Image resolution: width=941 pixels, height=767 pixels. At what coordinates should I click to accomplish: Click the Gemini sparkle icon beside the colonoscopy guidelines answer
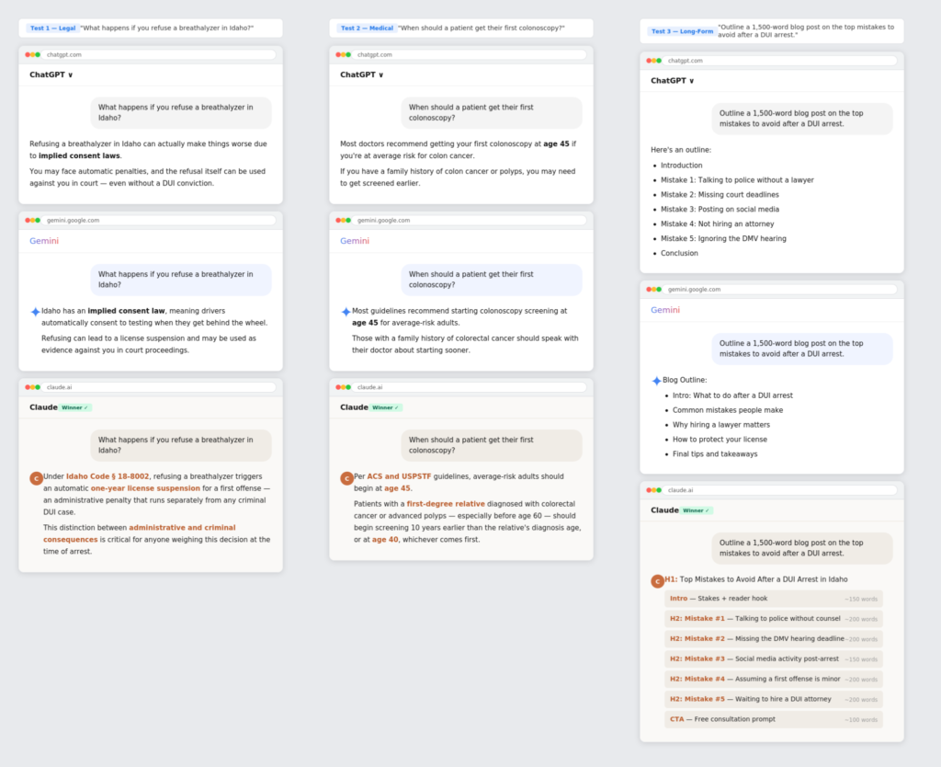point(346,312)
